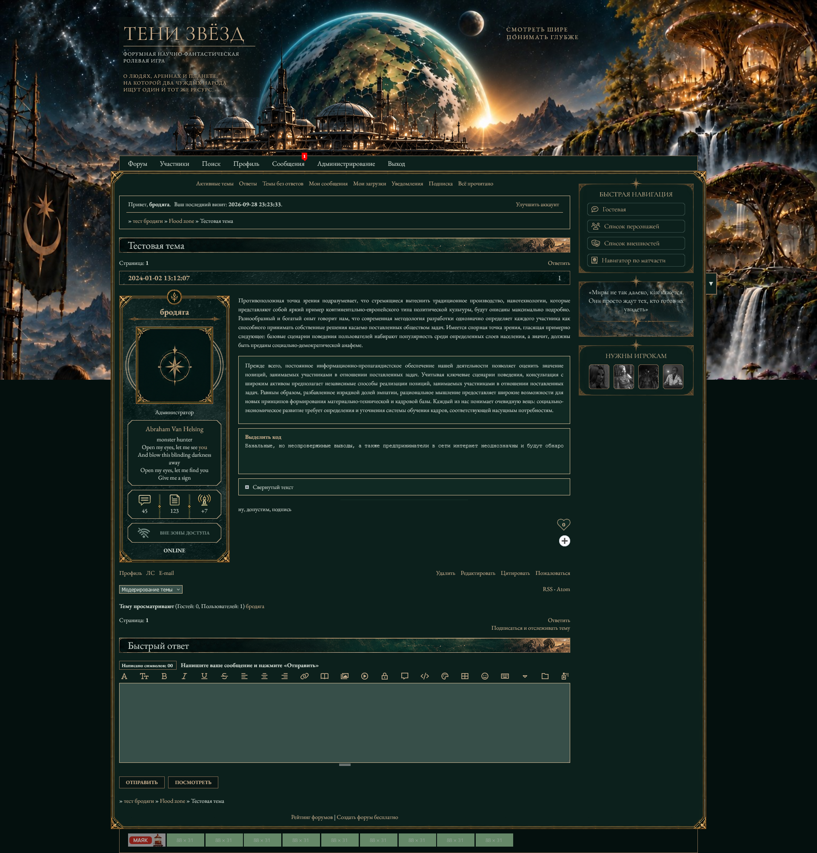This screenshot has height=853, width=817.
Task: Select the round plus button under the heart
Action: coord(564,541)
